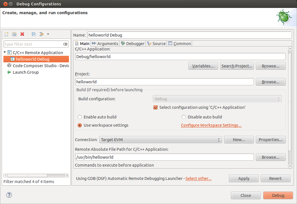Select the Disable auto build option
The width and height of the screenshot is (297, 204).
click(184, 117)
